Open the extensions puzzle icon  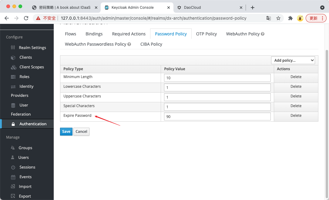(290, 18)
